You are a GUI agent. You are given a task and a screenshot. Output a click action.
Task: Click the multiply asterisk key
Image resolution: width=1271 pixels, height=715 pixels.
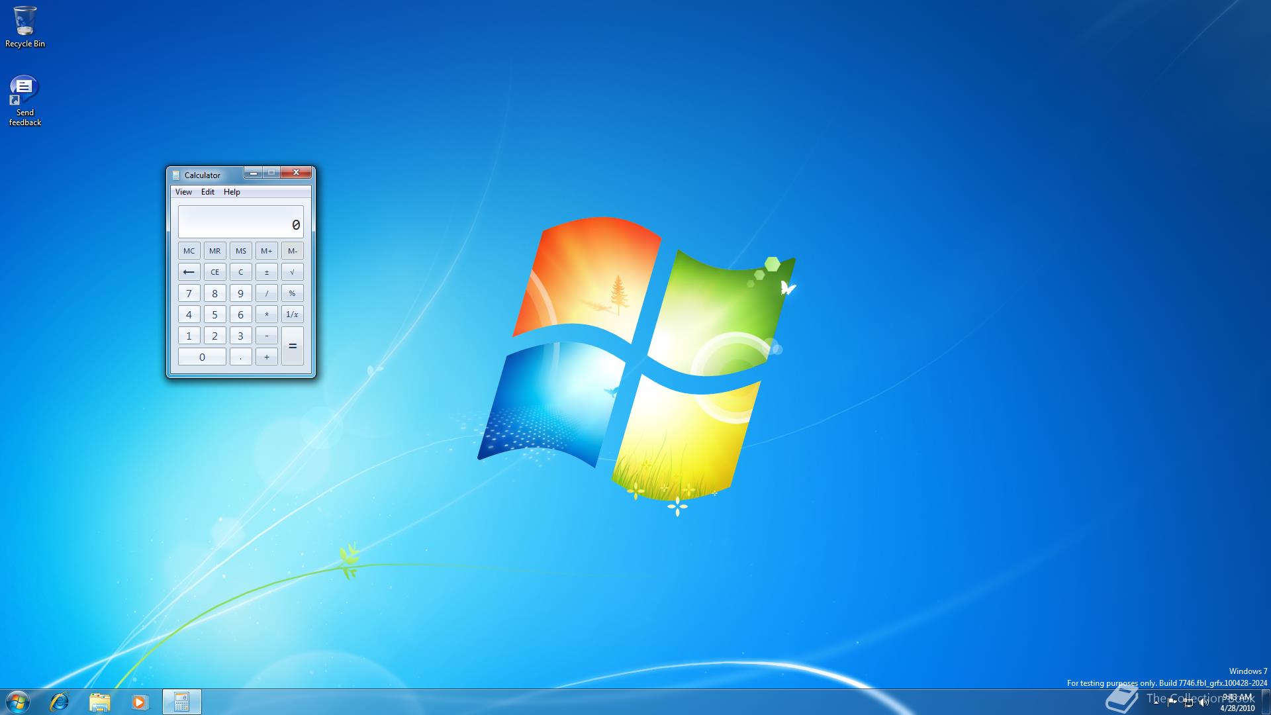pos(266,314)
